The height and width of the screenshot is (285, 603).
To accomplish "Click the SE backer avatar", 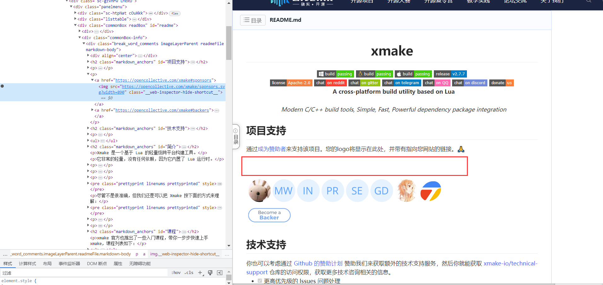I will pyautogui.click(x=357, y=191).
